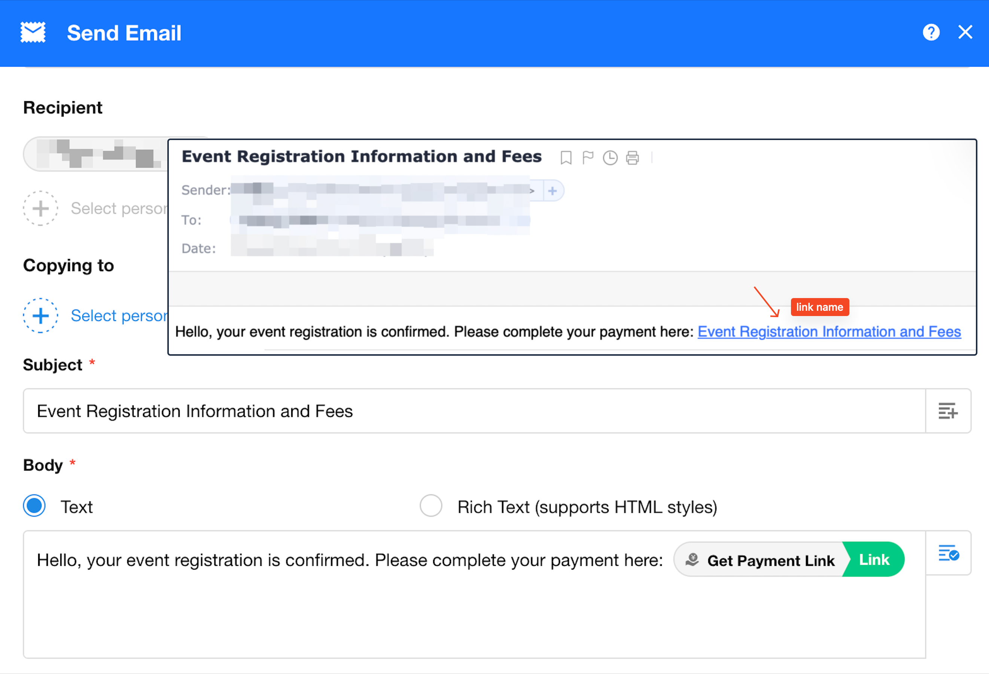Click the plus button next to Sender

tap(553, 191)
